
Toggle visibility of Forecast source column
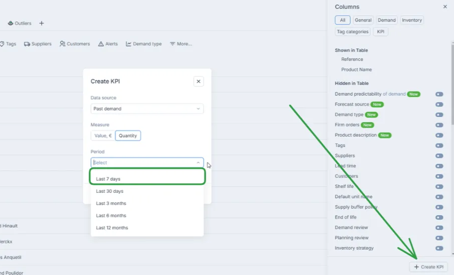click(439, 105)
